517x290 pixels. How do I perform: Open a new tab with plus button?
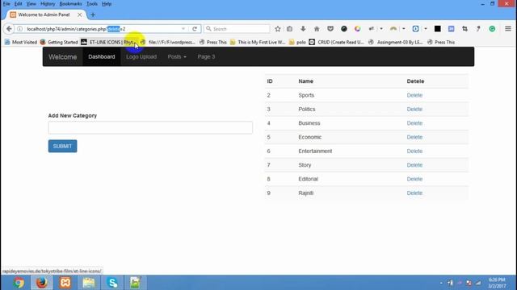tap(93, 14)
